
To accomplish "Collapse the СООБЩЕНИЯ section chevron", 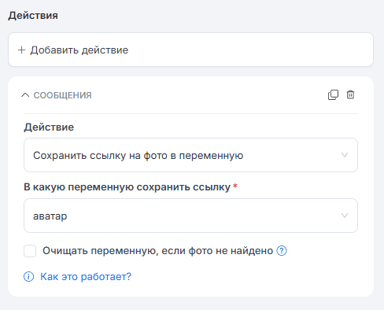I will click(x=25, y=95).
